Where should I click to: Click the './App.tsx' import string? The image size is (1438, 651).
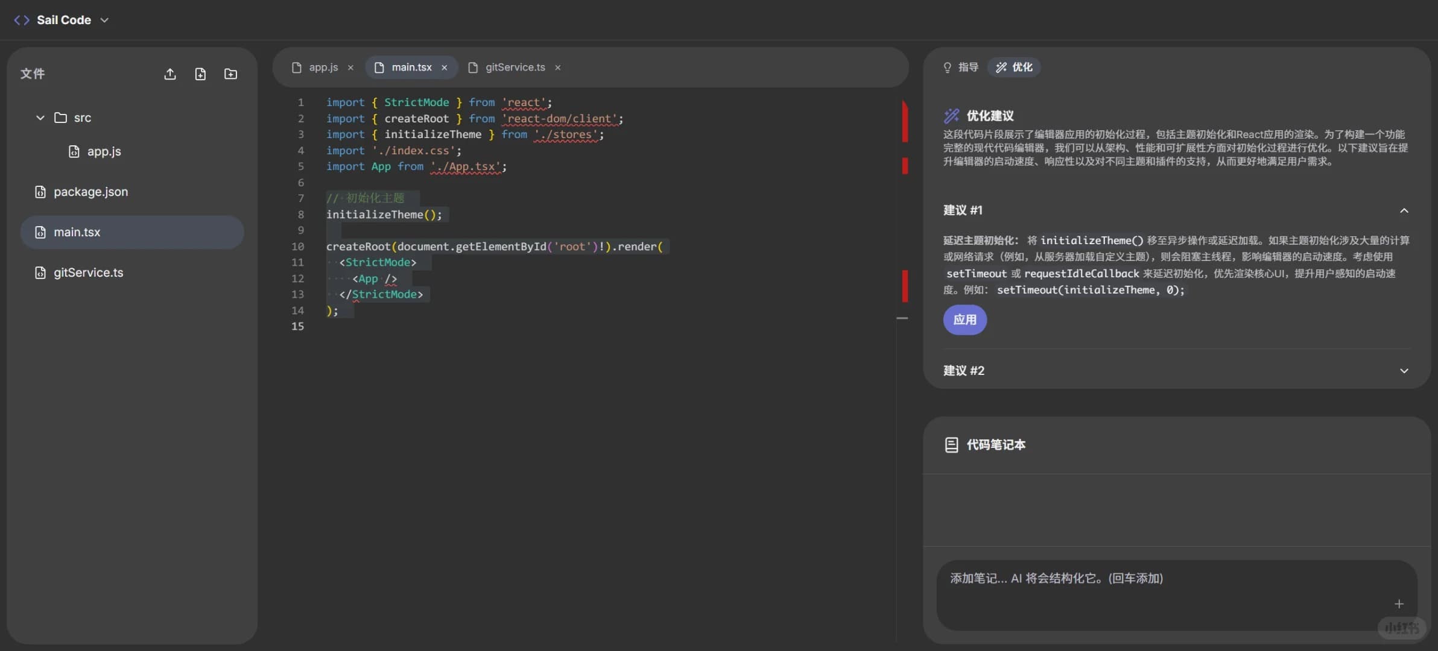(466, 166)
